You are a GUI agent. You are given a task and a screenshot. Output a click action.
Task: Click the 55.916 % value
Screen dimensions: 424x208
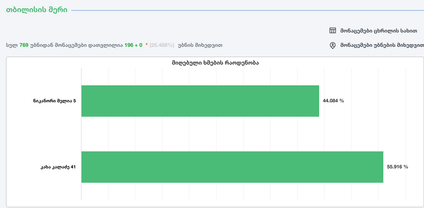click(397, 167)
